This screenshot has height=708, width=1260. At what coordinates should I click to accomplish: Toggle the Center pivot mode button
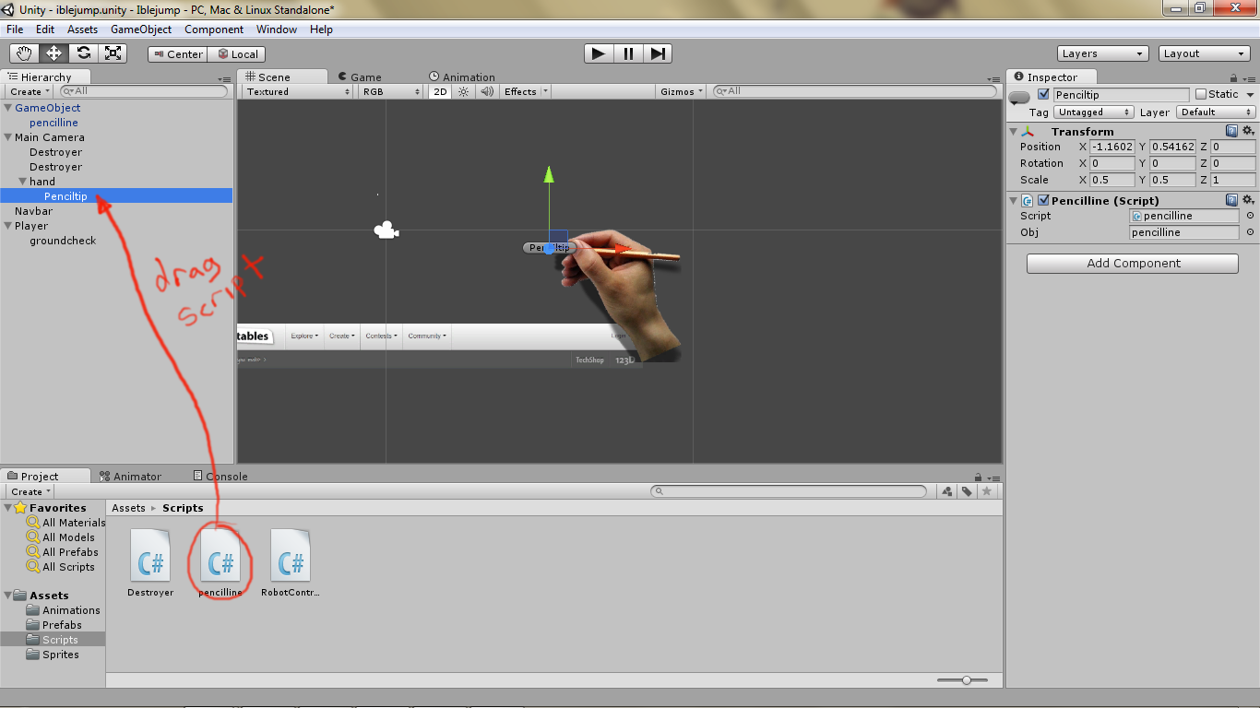tap(178, 54)
